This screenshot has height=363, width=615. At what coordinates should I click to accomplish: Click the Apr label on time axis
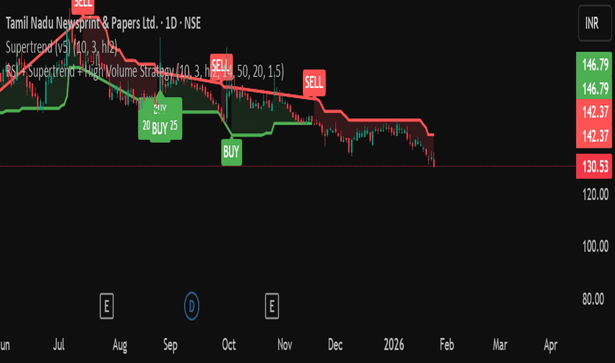tap(551, 345)
